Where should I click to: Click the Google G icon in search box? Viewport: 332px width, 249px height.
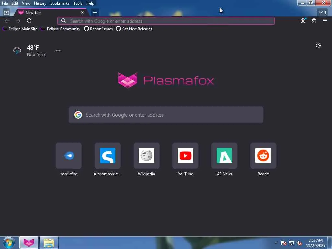pyautogui.click(x=78, y=115)
